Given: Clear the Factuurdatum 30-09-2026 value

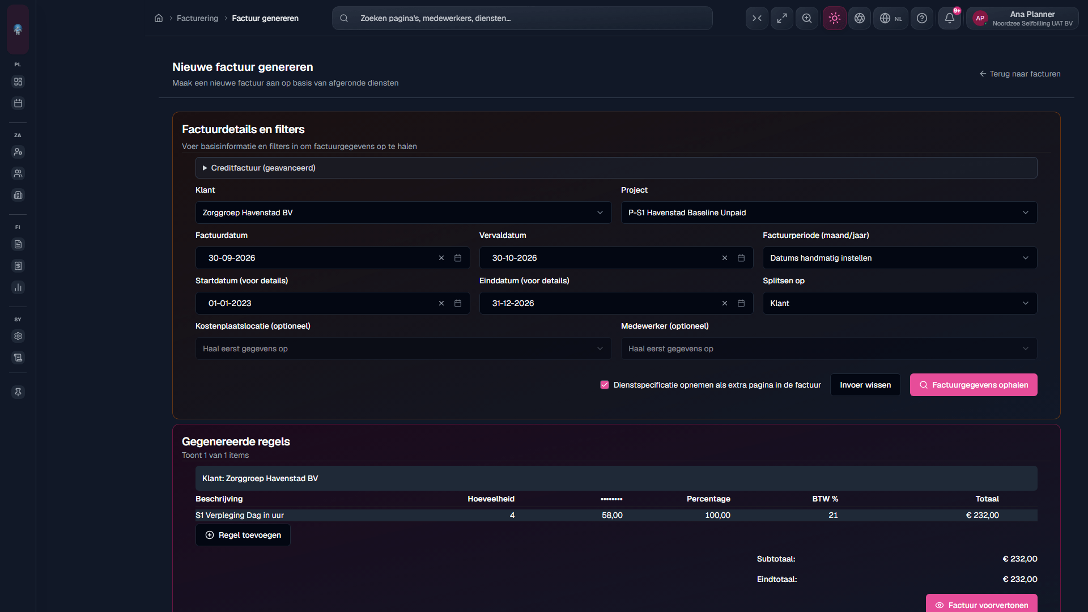Looking at the screenshot, I should (x=441, y=258).
